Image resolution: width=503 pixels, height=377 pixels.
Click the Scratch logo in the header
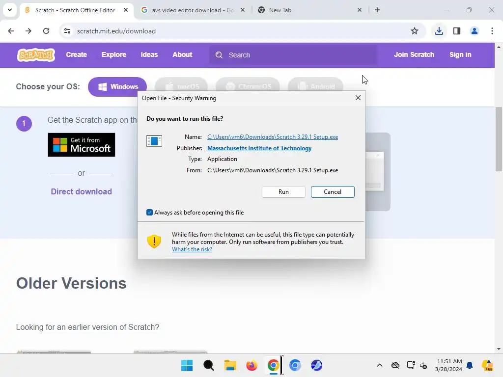(x=36, y=55)
